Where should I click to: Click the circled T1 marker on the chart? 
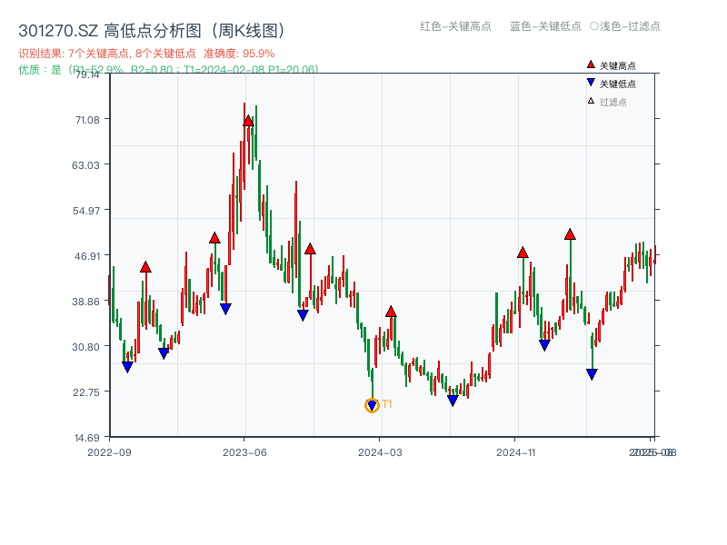[x=372, y=405]
